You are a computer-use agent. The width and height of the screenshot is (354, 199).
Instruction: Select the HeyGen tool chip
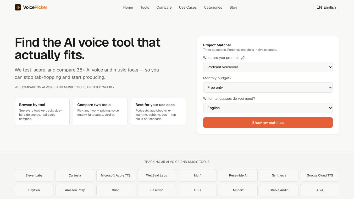point(34,190)
